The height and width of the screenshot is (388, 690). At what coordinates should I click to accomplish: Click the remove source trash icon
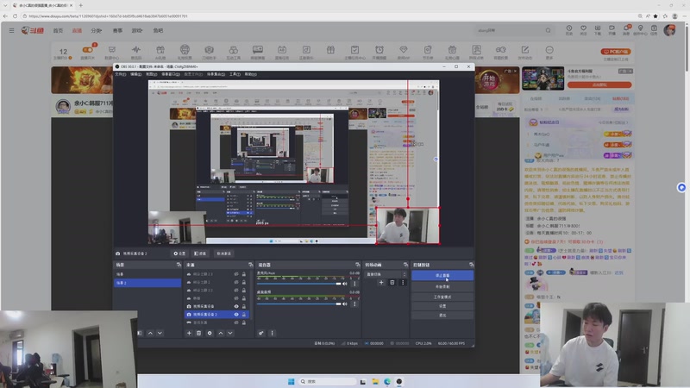198,333
